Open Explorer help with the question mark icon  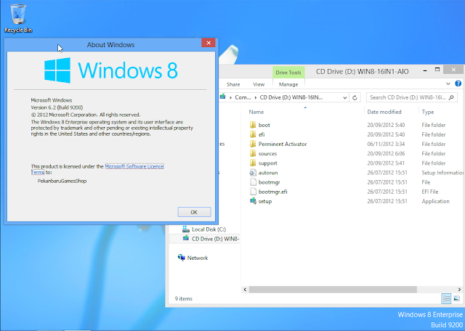[x=458, y=83]
